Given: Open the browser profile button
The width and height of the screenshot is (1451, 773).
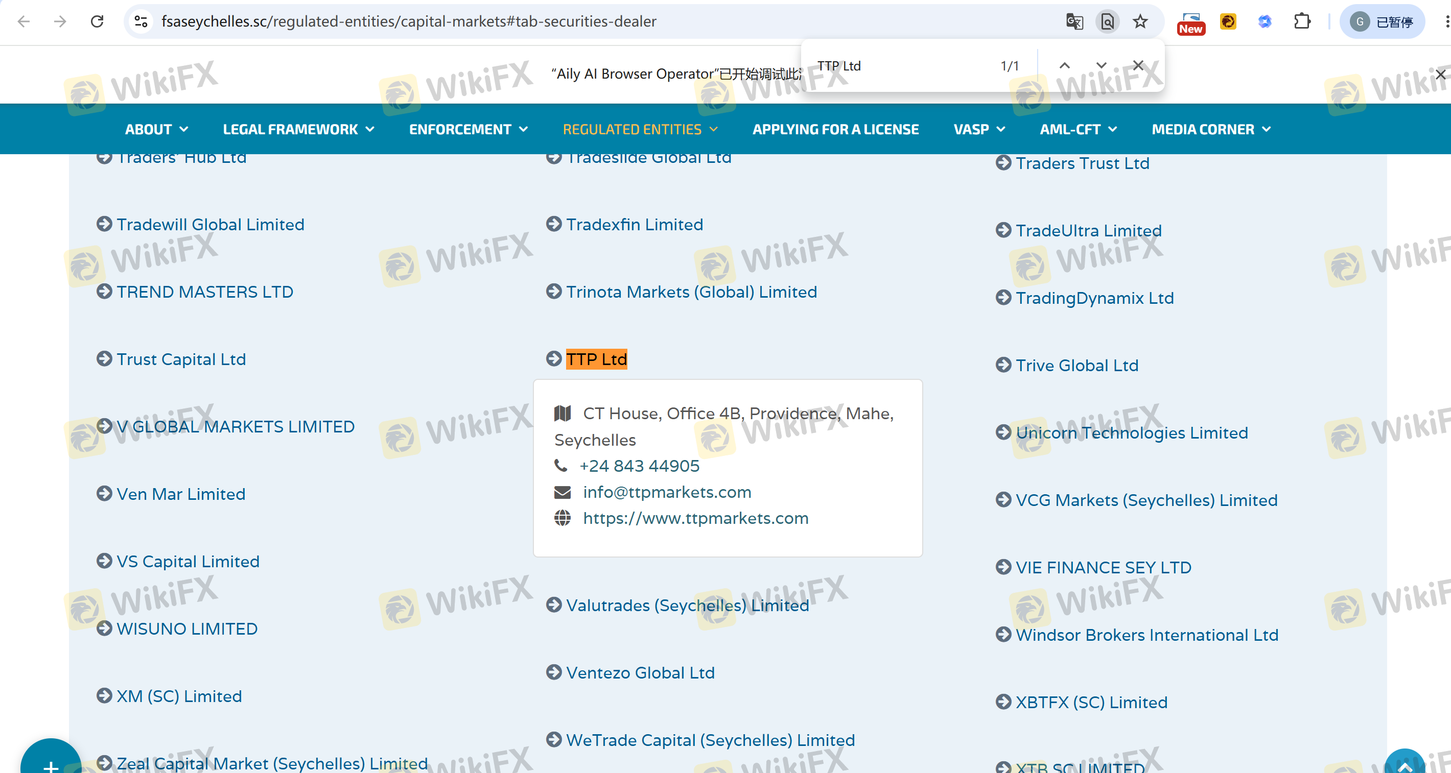Looking at the screenshot, I should (x=1382, y=21).
